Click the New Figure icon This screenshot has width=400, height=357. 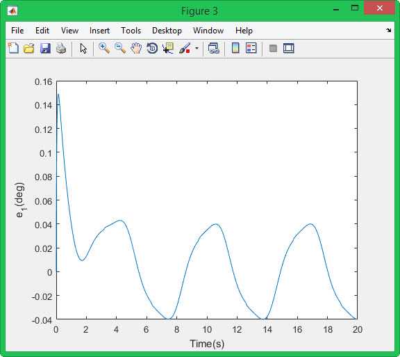(13, 48)
